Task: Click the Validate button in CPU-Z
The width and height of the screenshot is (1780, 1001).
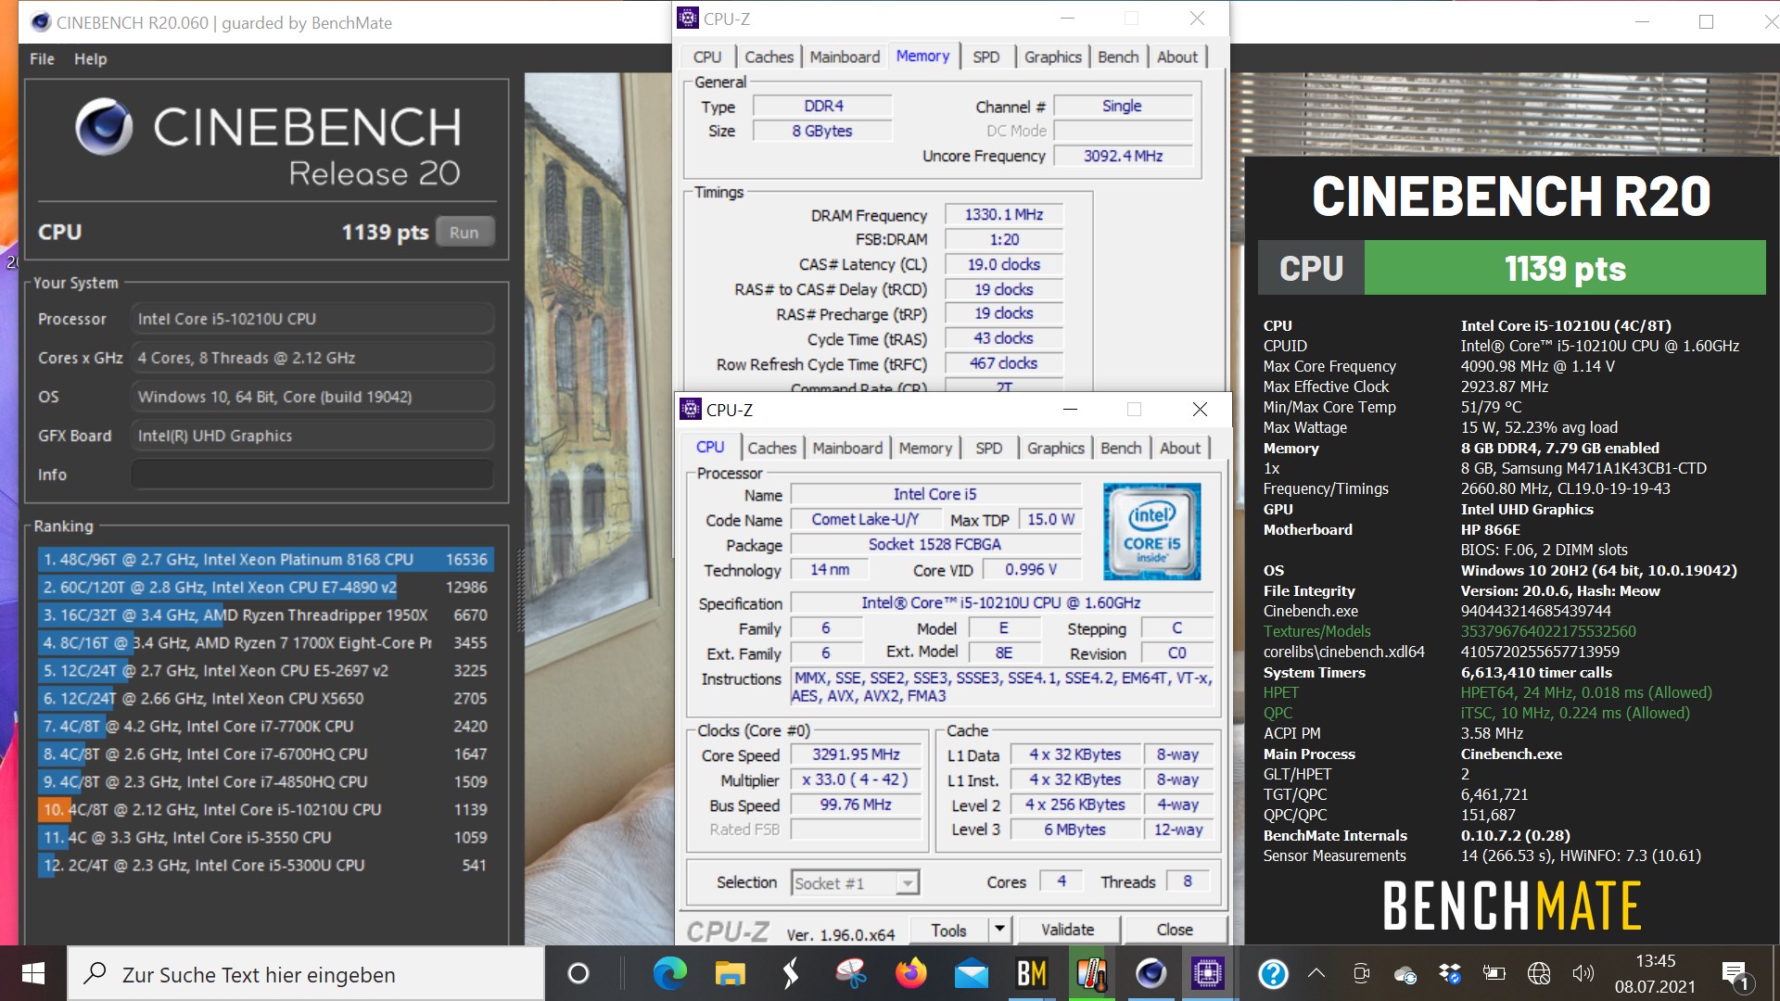Action: (x=1068, y=930)
